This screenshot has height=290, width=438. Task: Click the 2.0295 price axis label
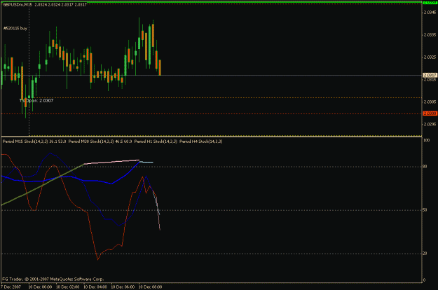click(x=430, y=124)
